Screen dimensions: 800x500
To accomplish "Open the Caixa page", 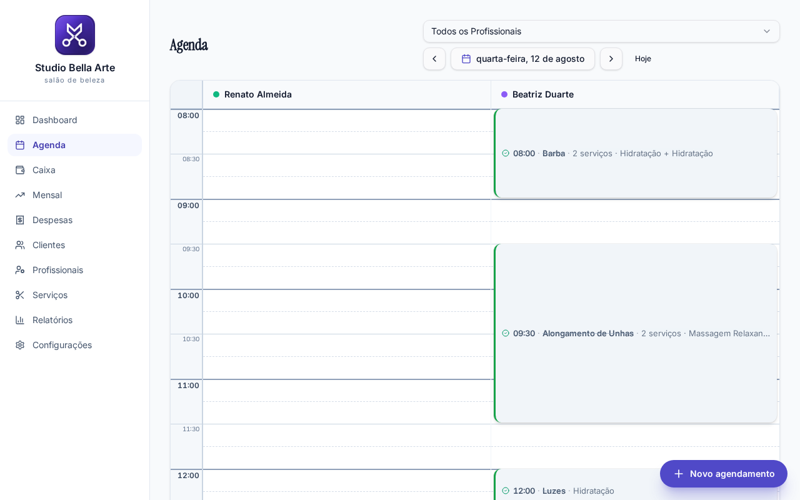I will coord(75,170).
